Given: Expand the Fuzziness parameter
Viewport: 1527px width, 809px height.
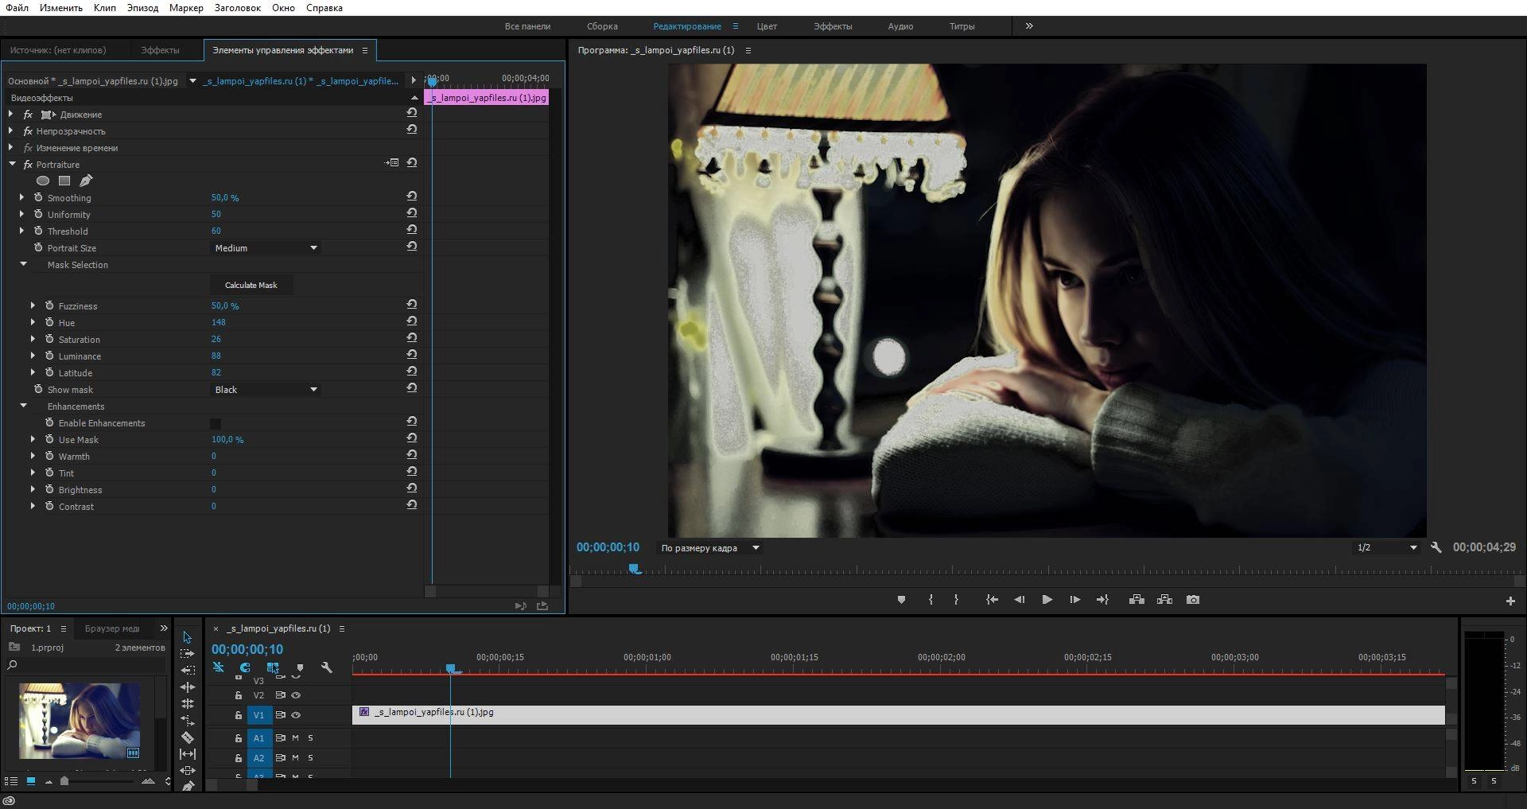Looking at the screenshot, I should (33, 305).
